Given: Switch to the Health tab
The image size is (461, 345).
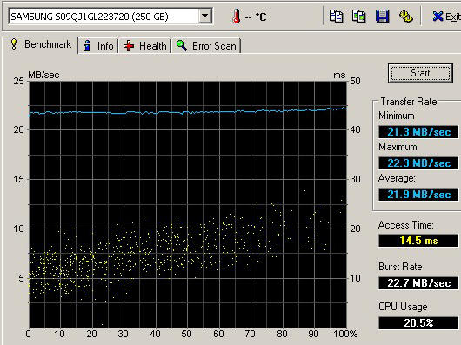Looking at the screenshot, I should tap(145, 46).
